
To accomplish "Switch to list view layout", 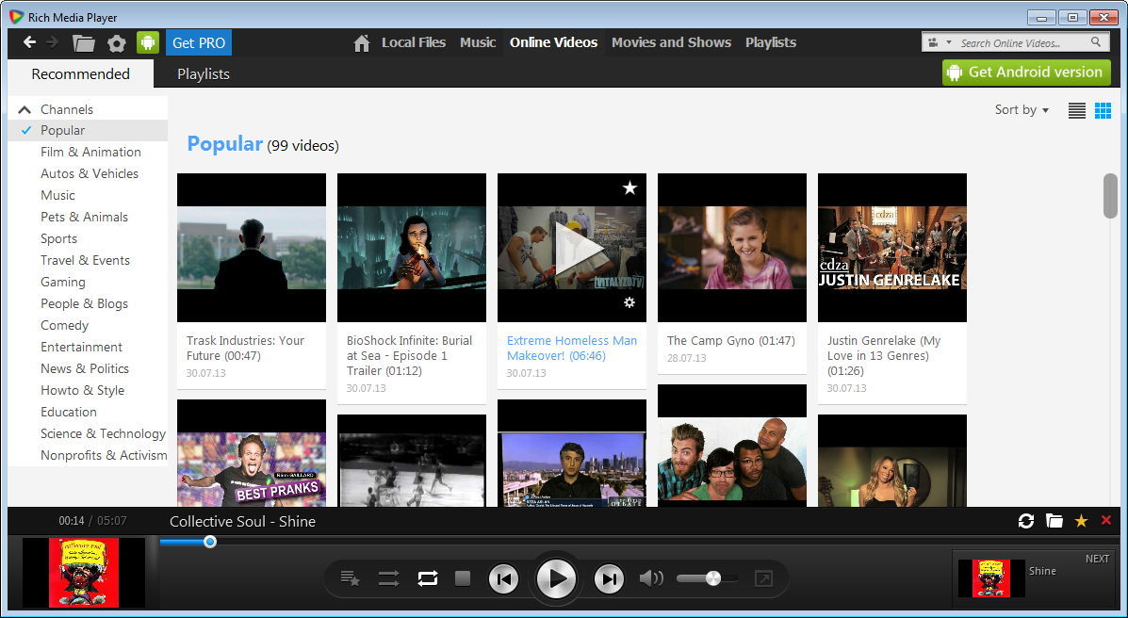I will [1077, 110].
